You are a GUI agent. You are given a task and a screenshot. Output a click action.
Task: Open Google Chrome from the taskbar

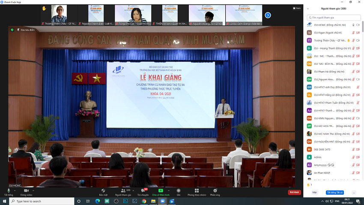(x=144, y=201)
